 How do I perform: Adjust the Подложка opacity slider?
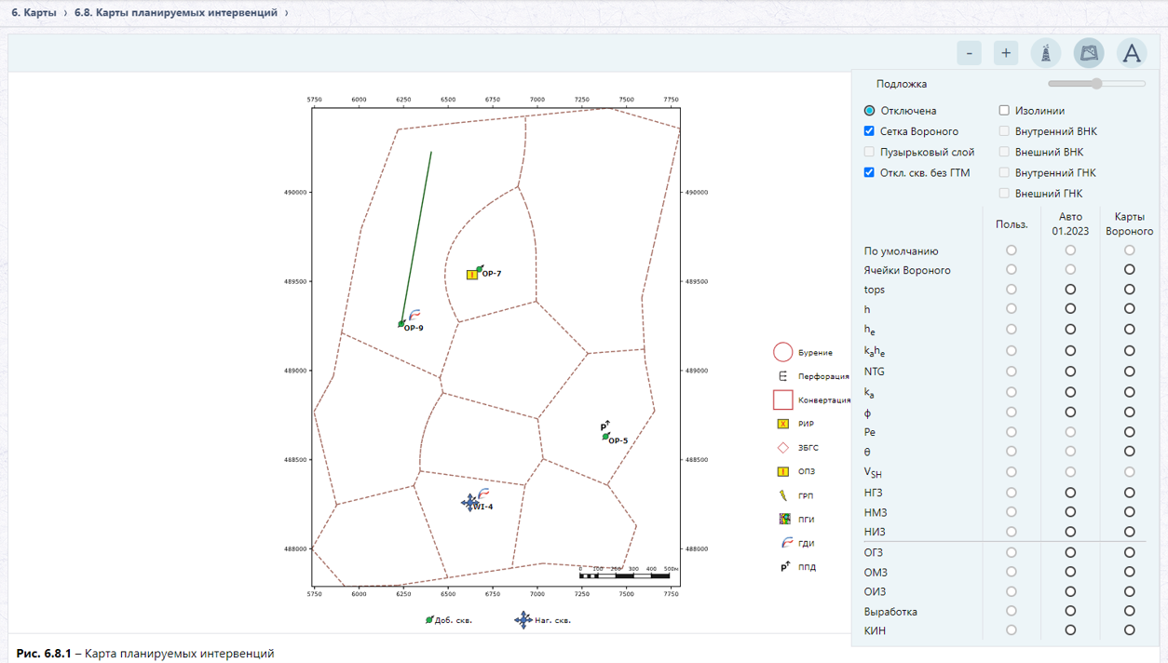coord(1097,84)
